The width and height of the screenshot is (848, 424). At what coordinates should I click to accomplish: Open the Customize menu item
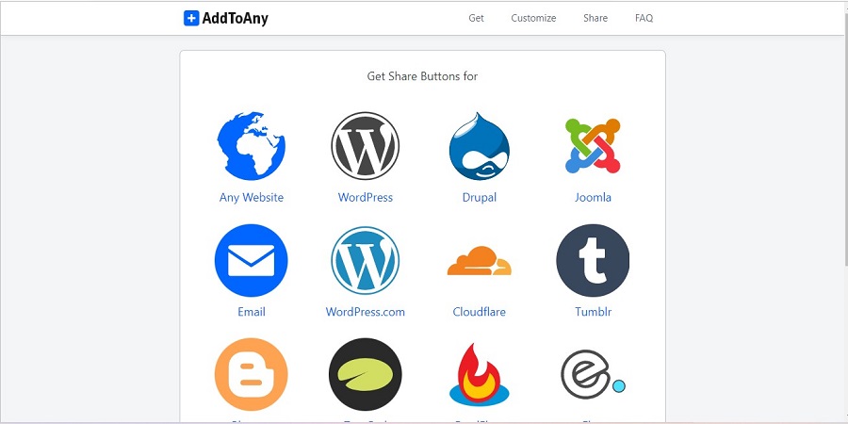tap(533, 18)
